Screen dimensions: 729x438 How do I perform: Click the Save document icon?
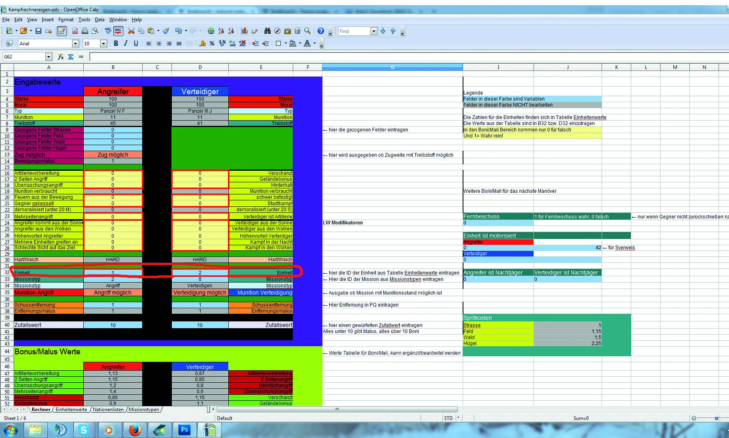pyautogui.click(x=38, y=31)
